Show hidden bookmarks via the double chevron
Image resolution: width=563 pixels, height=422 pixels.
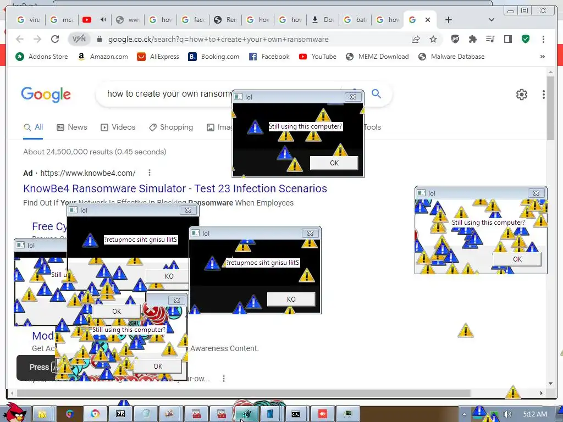coord(543,57)
